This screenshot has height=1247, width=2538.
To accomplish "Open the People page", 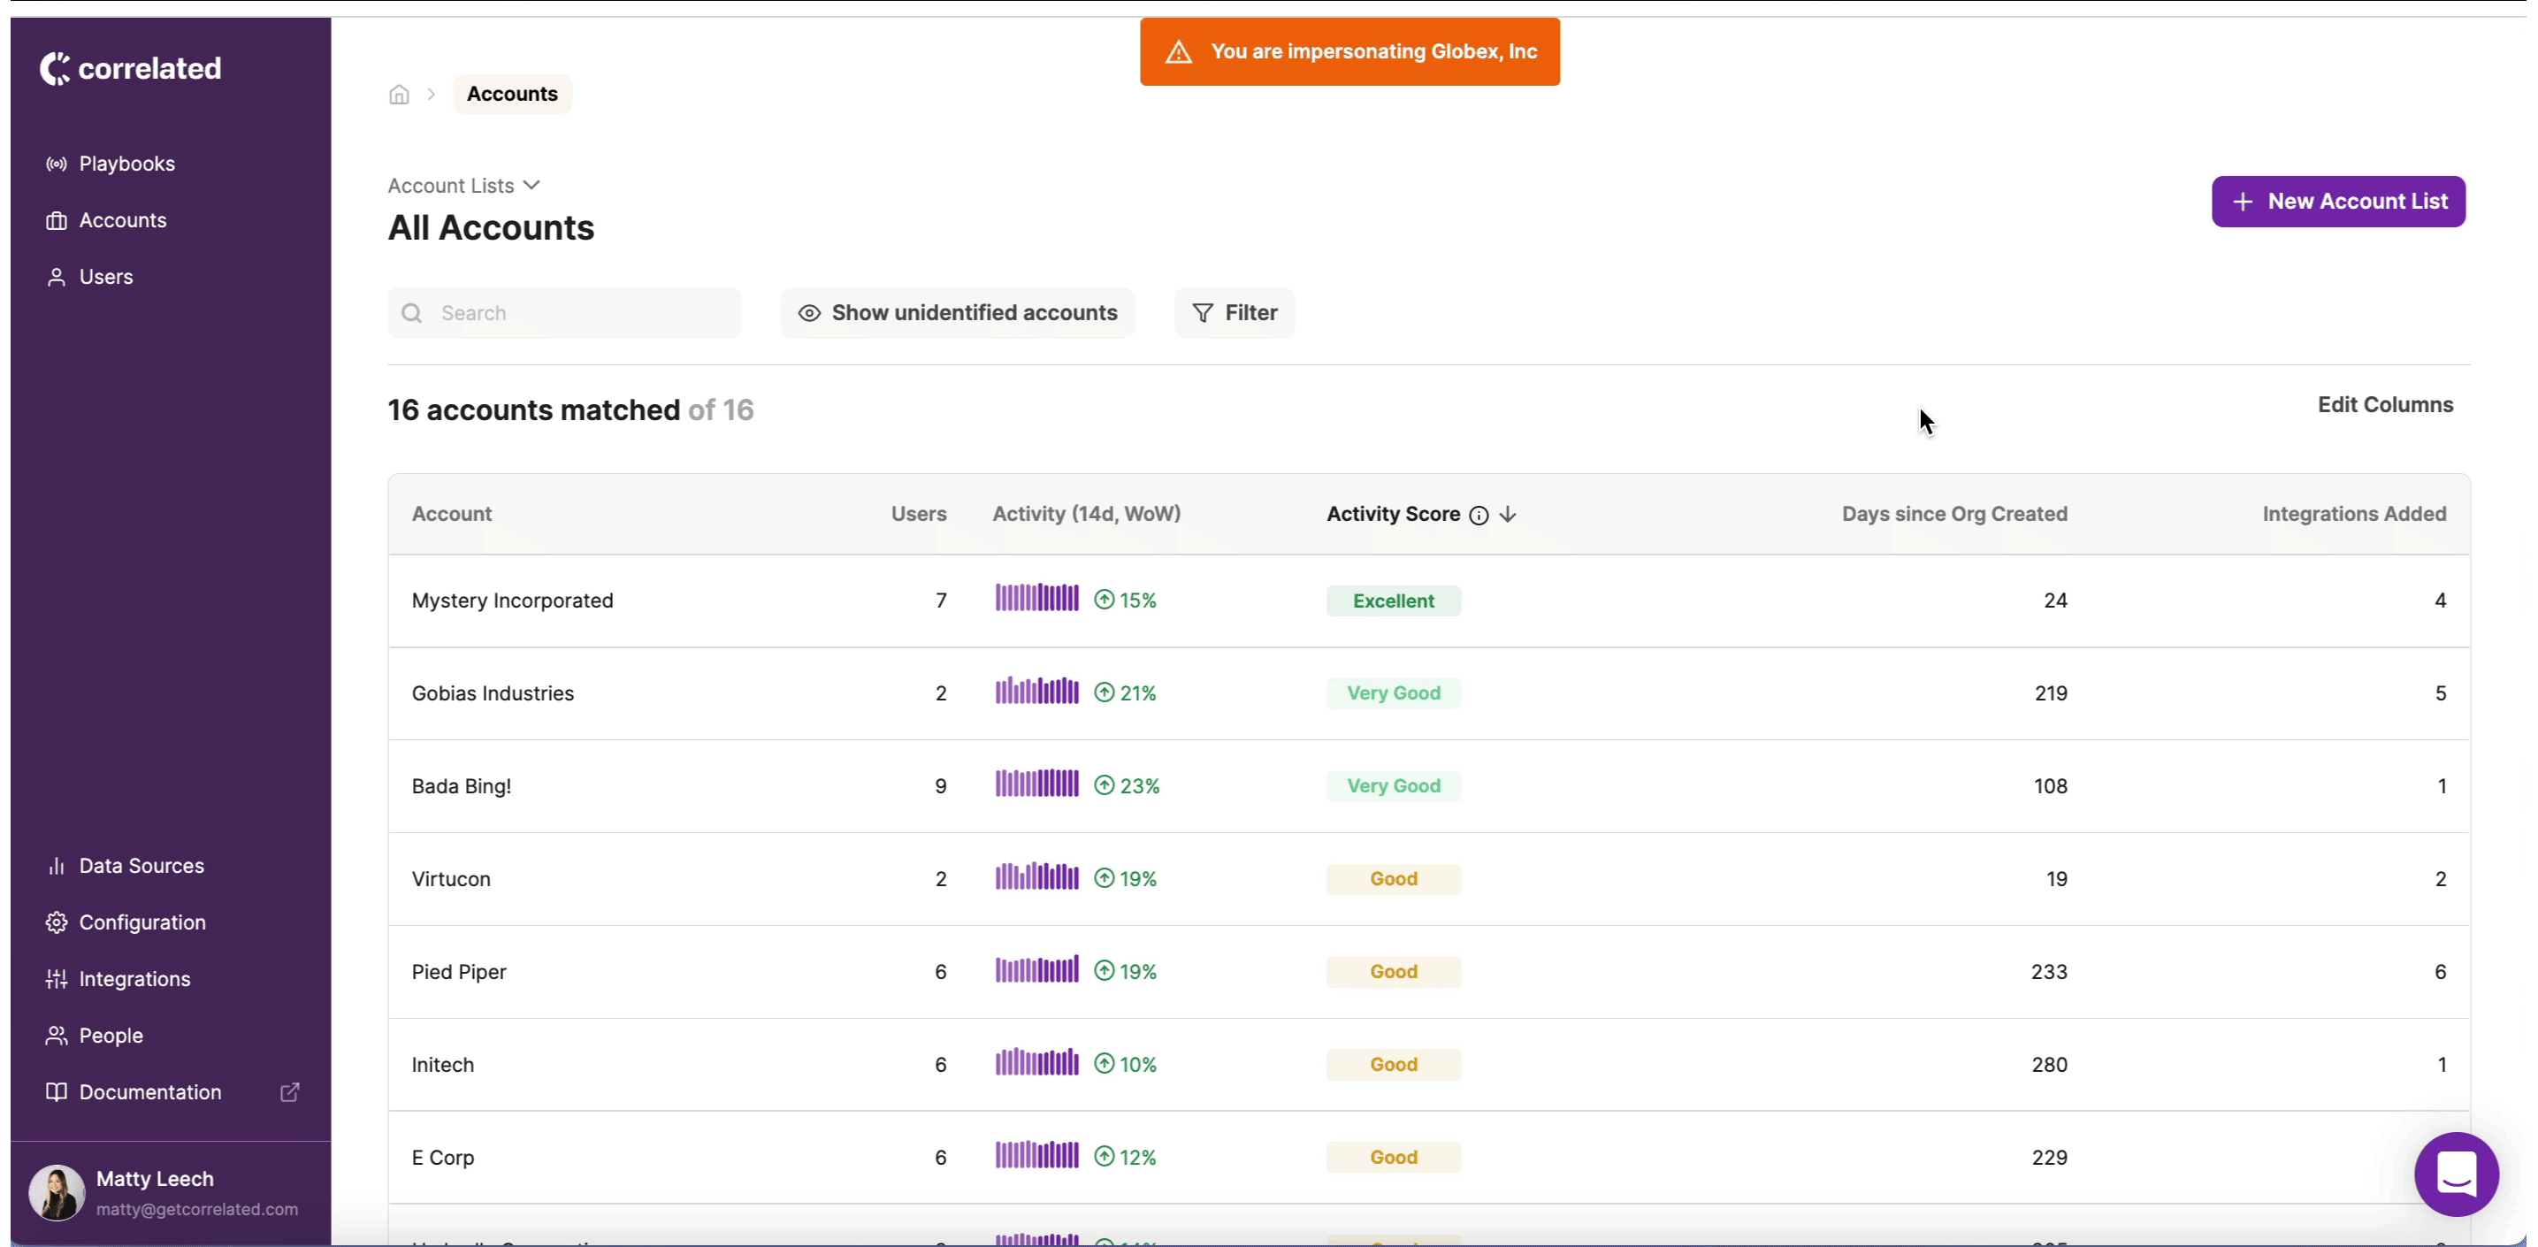I will tap(111, 1036).
